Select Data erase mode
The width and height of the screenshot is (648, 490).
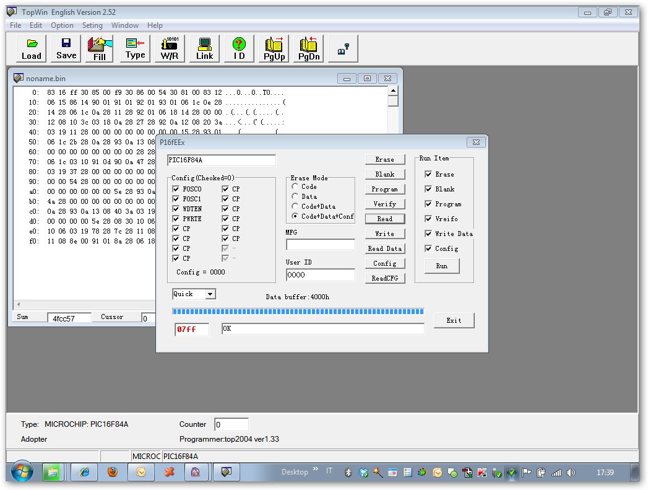coord(295,196)
